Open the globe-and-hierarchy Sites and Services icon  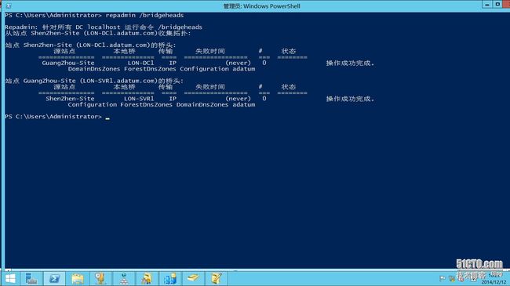coord(124,278)
